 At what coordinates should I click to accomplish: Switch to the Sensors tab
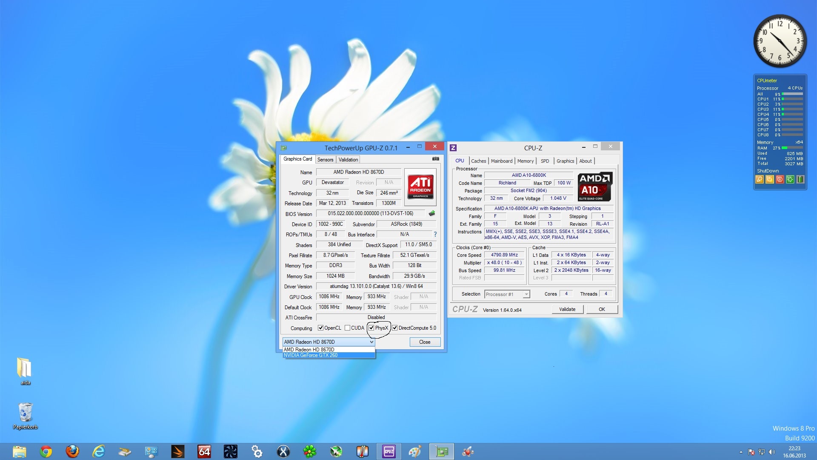pos(325,160)
